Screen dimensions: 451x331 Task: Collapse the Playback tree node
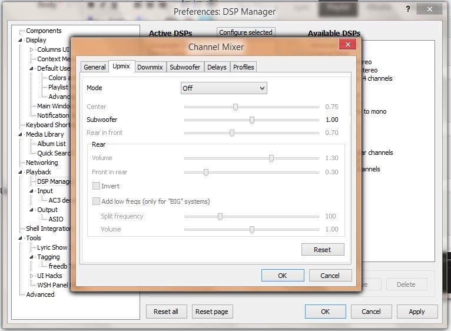pos(21,172)
